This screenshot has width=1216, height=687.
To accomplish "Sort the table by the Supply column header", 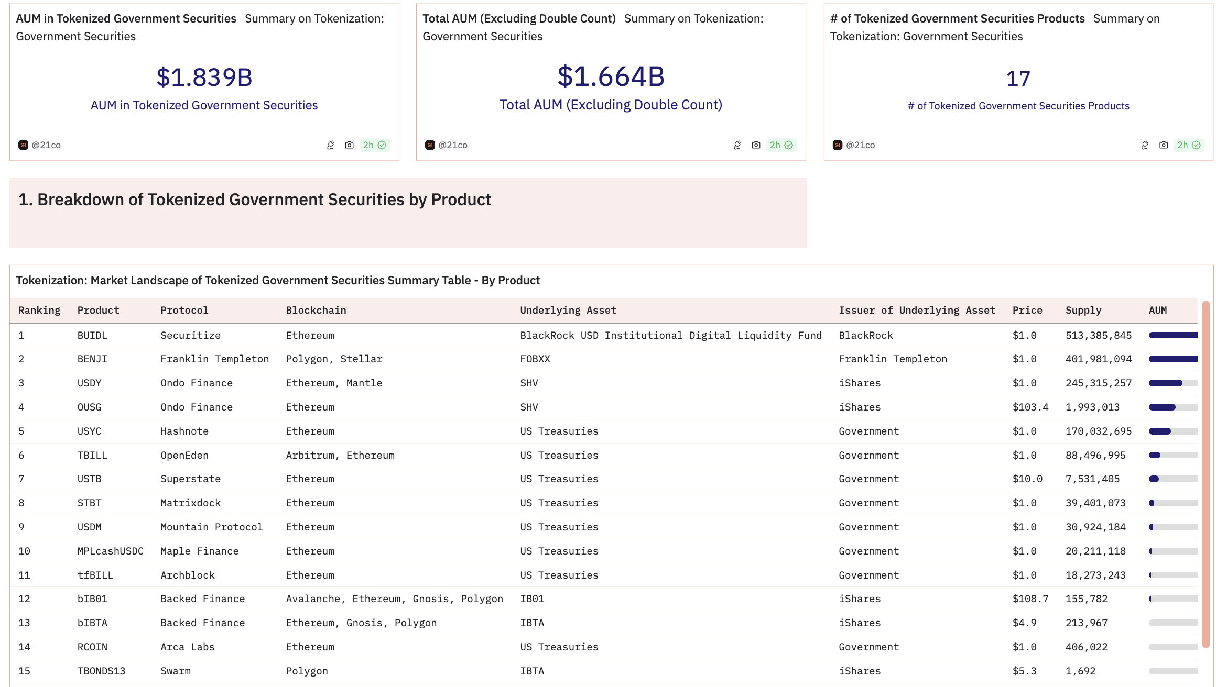I will [1083, 310].
